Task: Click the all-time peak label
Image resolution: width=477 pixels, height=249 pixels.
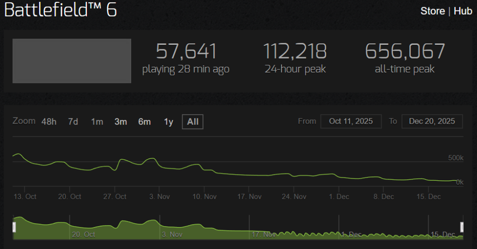Action: tap(404, 69)
